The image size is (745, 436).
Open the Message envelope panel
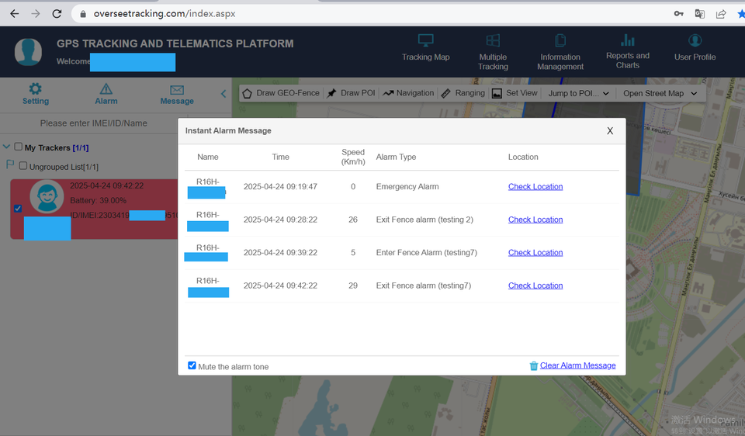[177, 93]
